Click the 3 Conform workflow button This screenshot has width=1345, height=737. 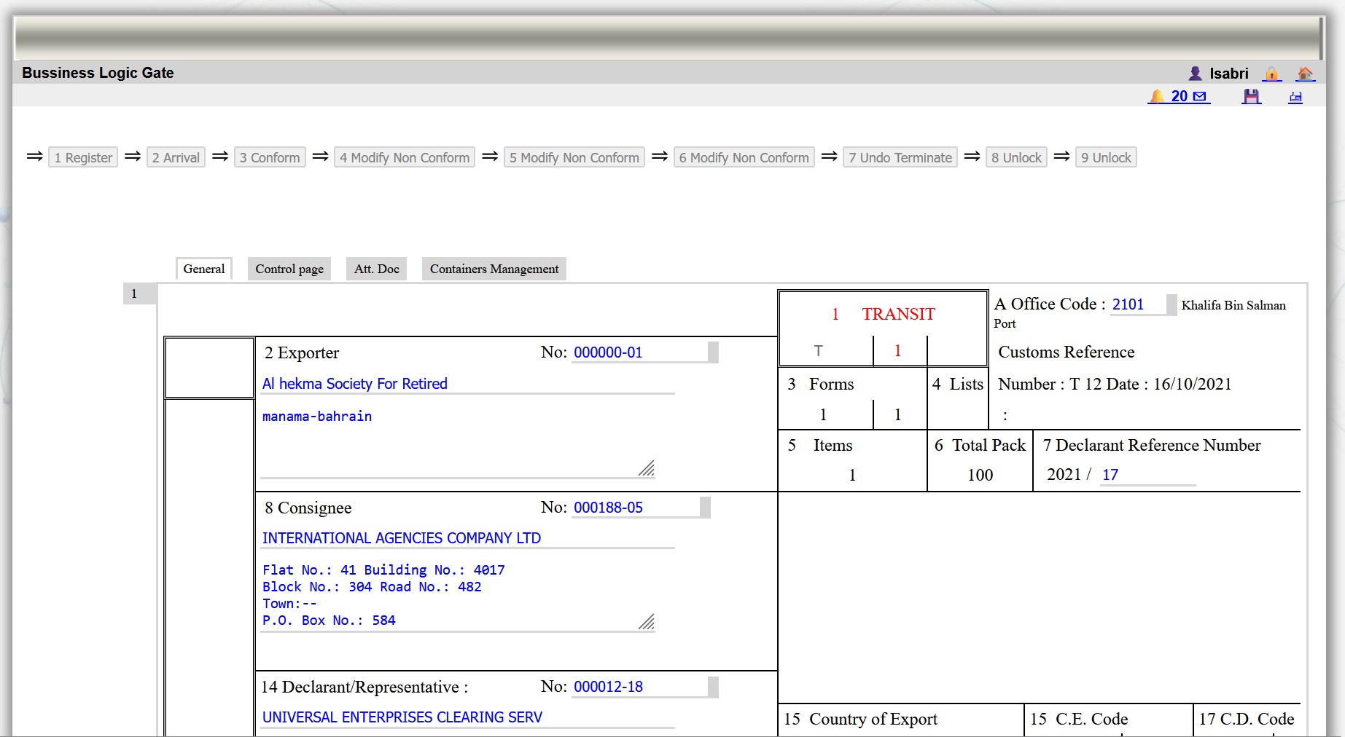(x=270, y=157)
